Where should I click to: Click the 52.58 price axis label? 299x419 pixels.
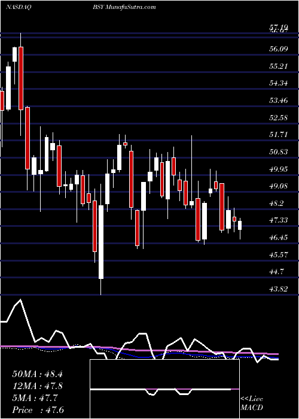[x=279, y=117]
